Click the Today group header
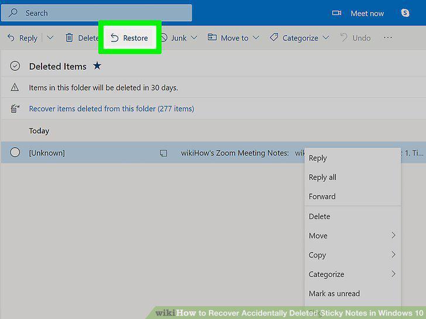Viewport: 426px width, 319px height. tap(39, 131)
